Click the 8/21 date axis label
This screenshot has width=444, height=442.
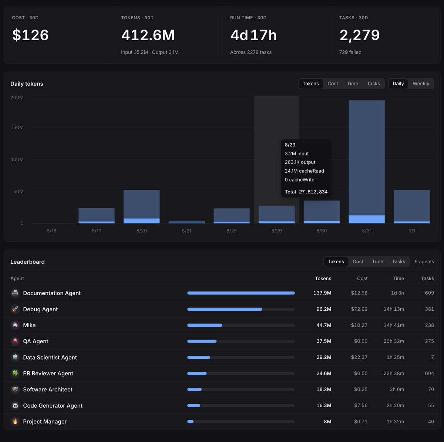tap(186, 230)
